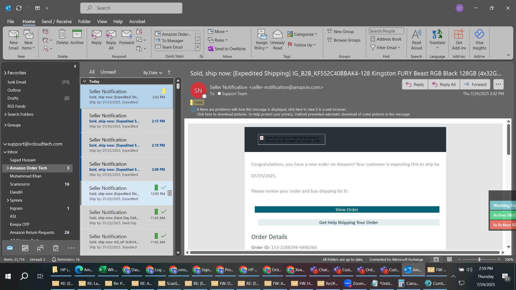Collapse the folder pane
Screen dimensions: 516x290
coord(75,66)
